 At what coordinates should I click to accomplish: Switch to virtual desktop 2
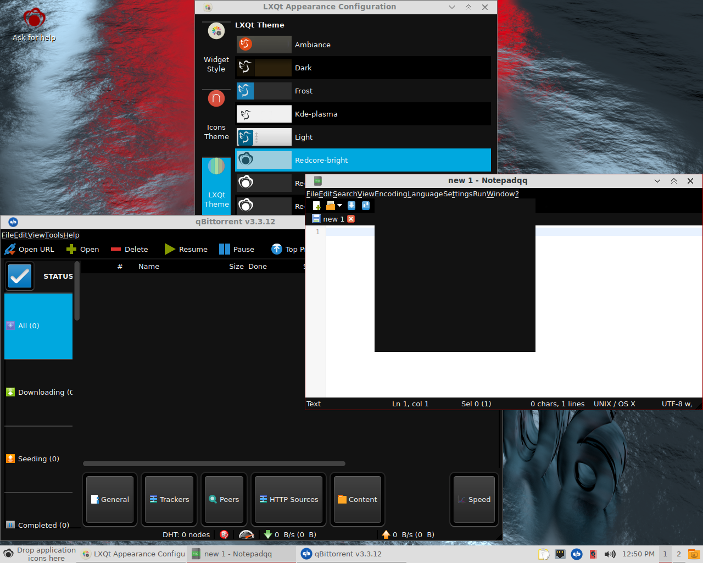click(679, 554)
